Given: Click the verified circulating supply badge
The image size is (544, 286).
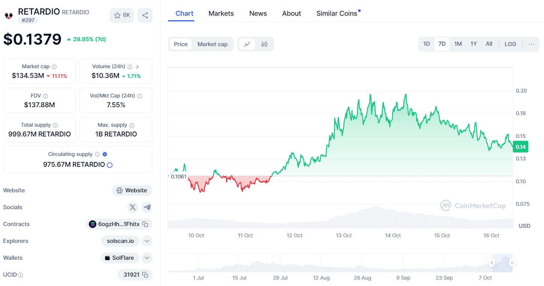Looking at the screenshot, I should coord(105,154).
